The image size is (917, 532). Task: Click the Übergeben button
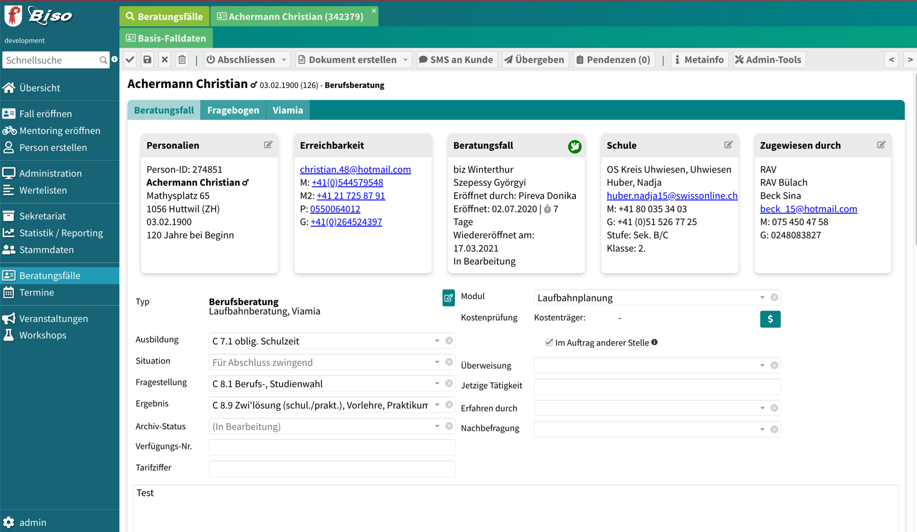click(x=534, y=60)
